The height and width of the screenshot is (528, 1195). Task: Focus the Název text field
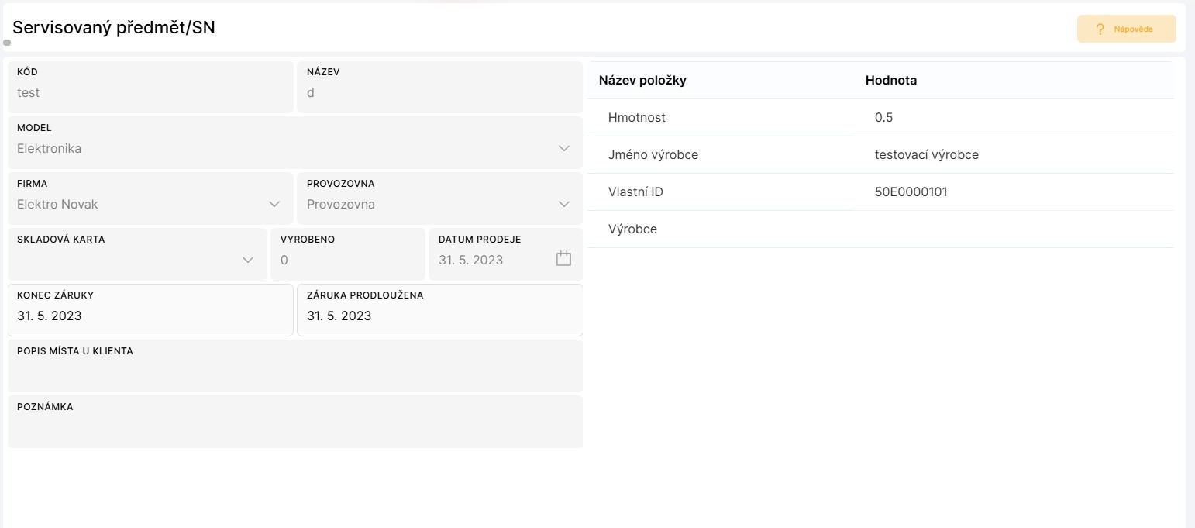tap(439, 93)
